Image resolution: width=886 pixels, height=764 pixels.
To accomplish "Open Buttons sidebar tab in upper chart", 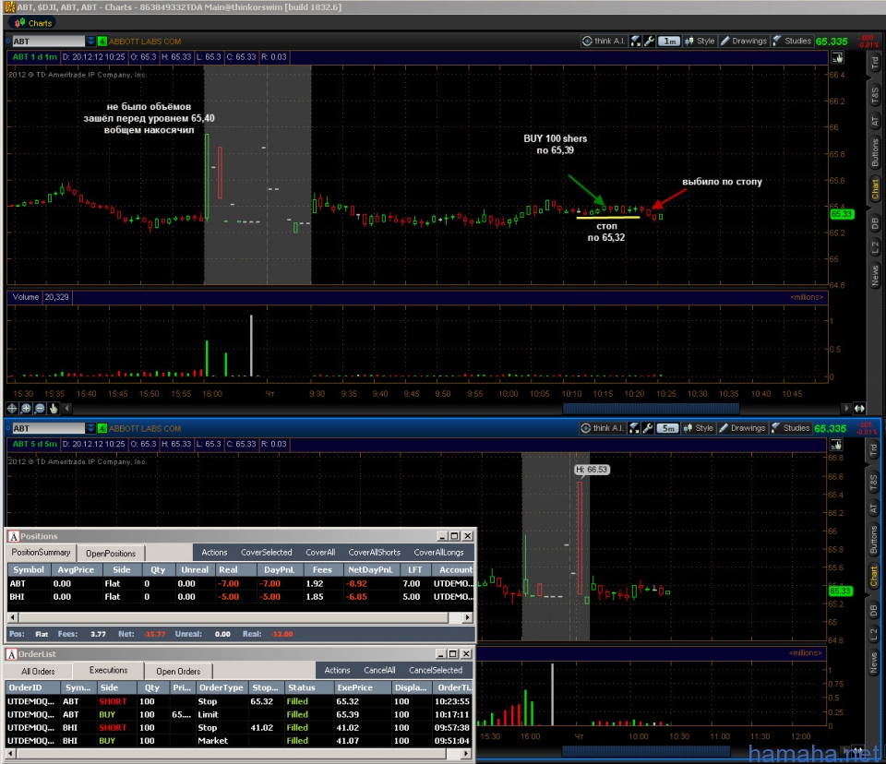I will [x=875, y=152].
